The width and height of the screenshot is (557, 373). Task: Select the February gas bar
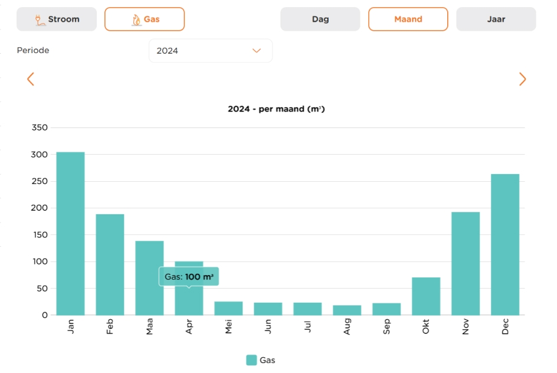(110, 264)
